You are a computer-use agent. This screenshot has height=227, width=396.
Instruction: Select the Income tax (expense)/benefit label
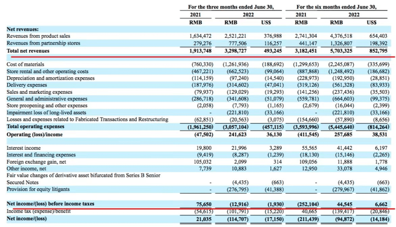point(38,211)
